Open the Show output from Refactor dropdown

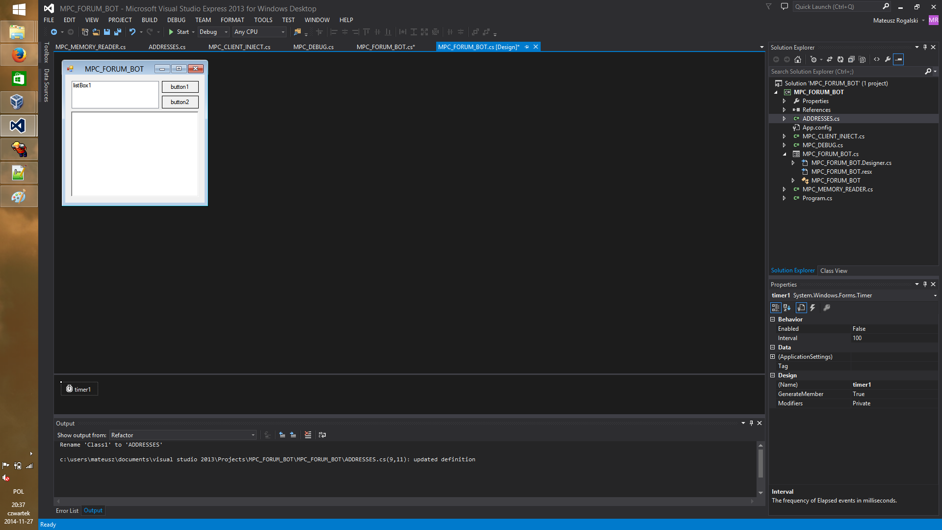pos(183,435)
